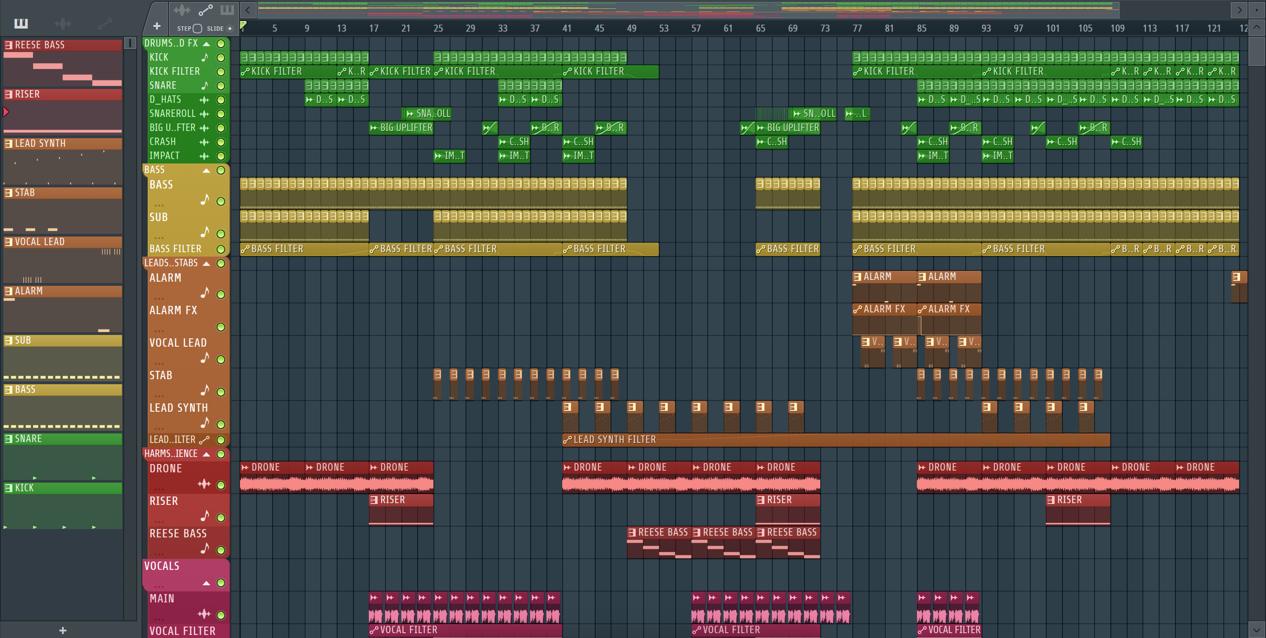The height and width of the screenshot is (638, 1266).
Task: Select the LEAD SYNTH FILTER automation clip
Action: tap(836, 439)
